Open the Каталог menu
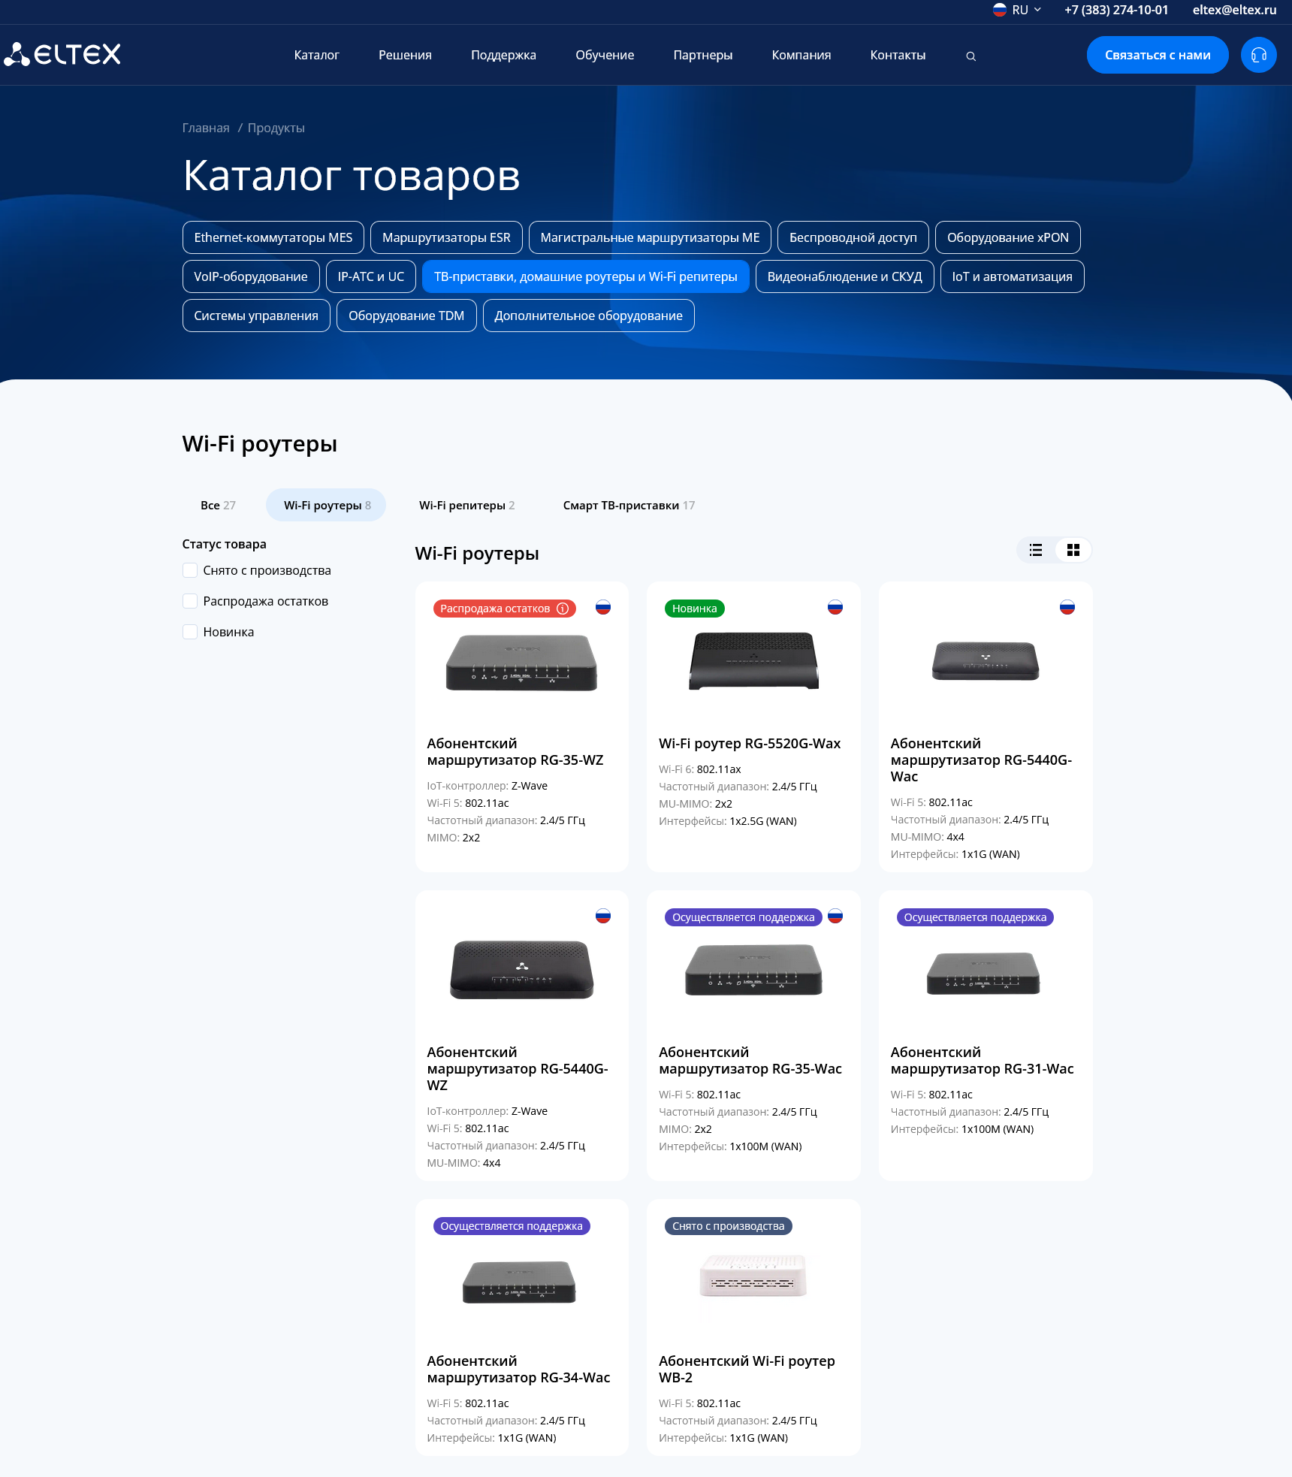1292x1477 pixels. (x=316, y=55)
